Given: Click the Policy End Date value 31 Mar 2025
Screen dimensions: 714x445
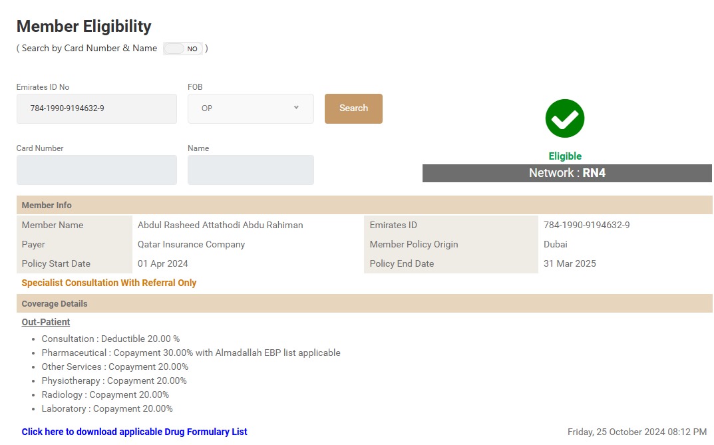Looking at the screenshot, I should pos(570,263).
